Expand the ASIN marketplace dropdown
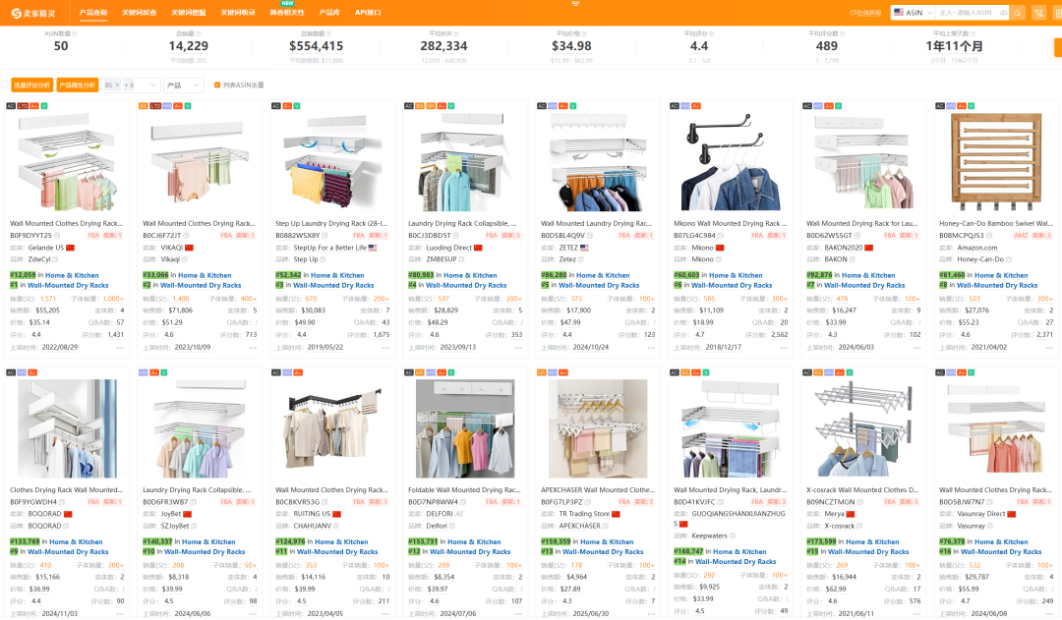 coord(911,13)
